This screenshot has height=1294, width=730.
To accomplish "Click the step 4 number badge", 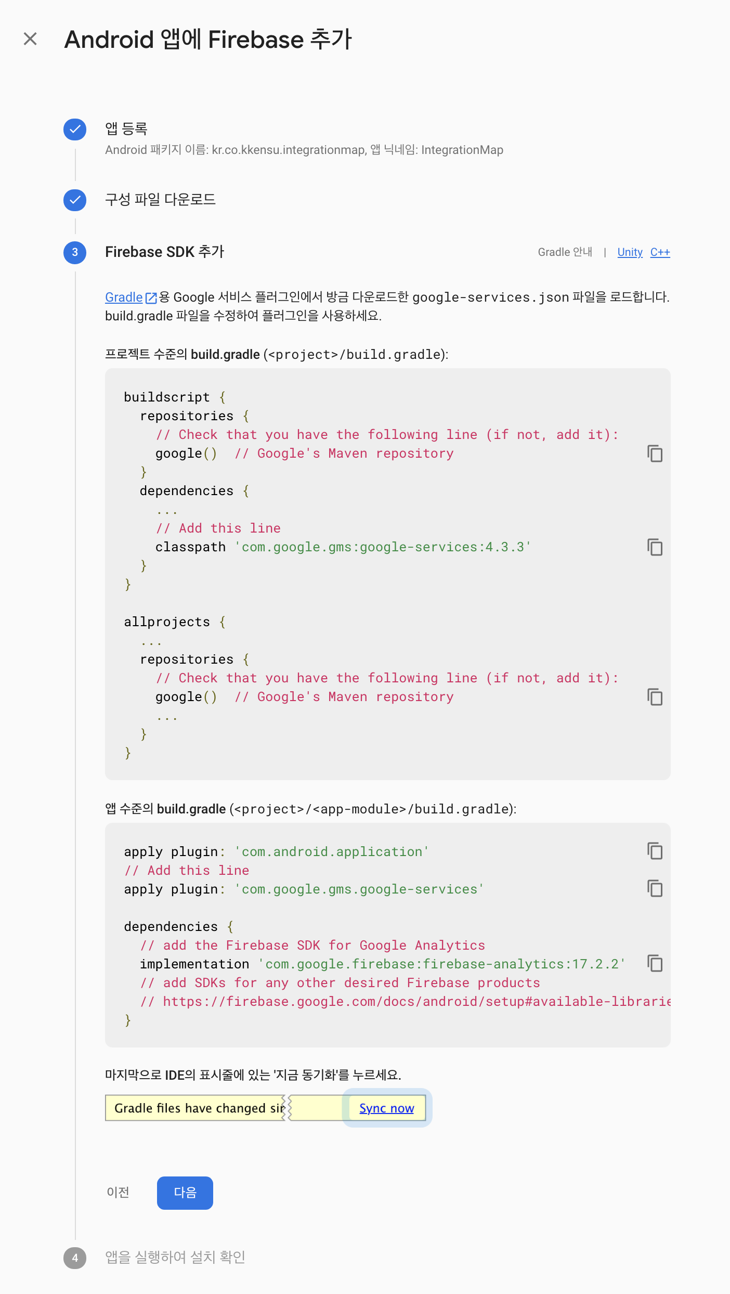I will point(75,1258).
